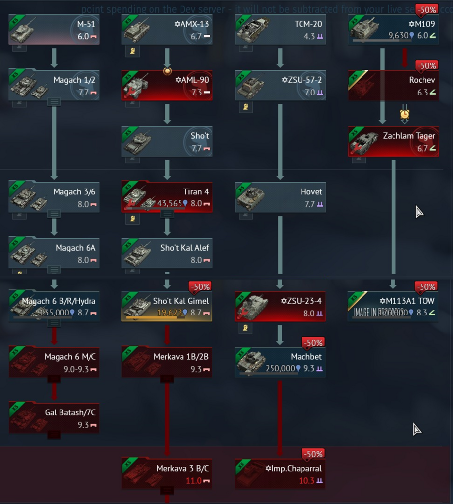Select the Zachlam Tager vehicle card
Viewport: 453px width, 504px height.
point(393,141)
